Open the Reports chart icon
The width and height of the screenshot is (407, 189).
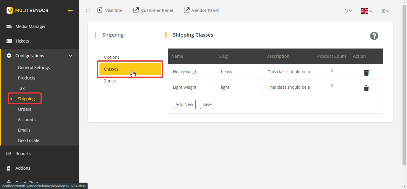9,153
